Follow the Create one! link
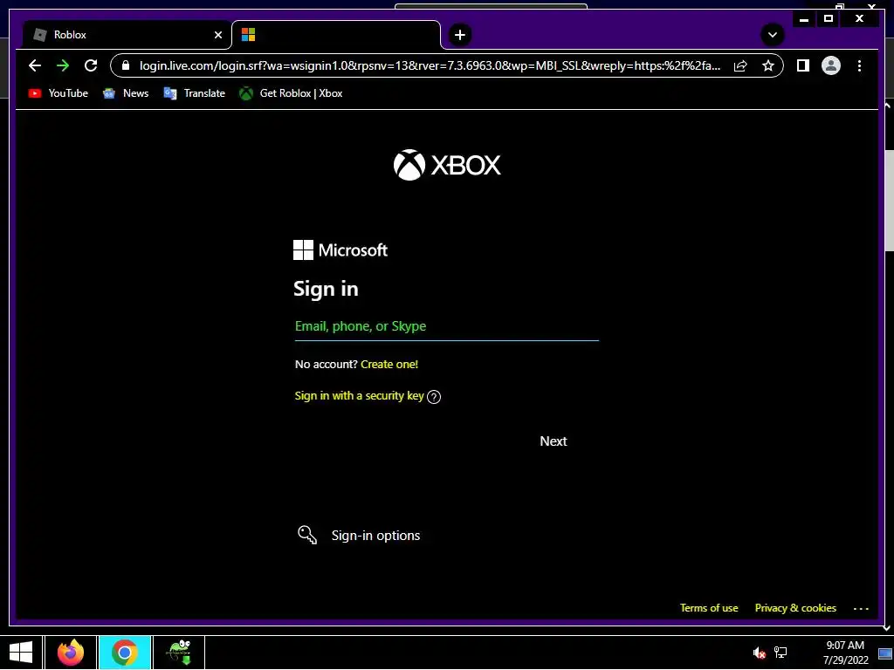 (x=389, y=364)
